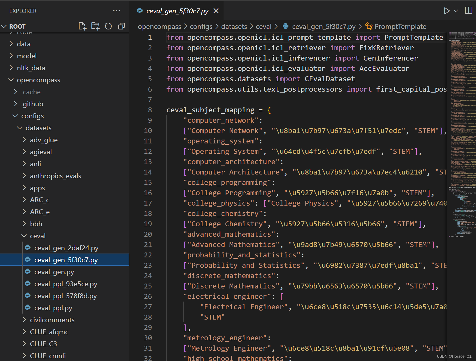Collapse the opencompass folder
476x361 pixels.
[x=38, y=80]
